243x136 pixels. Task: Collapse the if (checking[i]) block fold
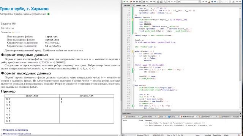(133, 56)
